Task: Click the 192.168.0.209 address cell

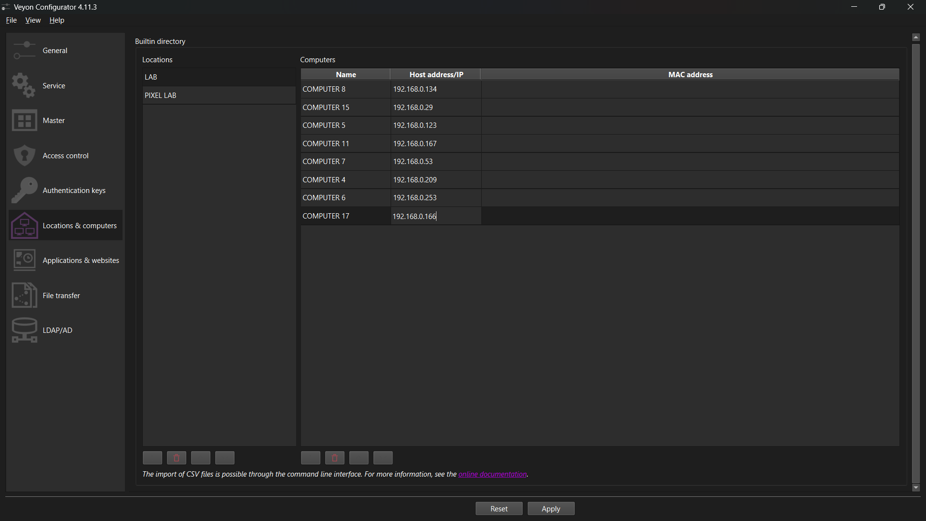Action: (436, 180)
